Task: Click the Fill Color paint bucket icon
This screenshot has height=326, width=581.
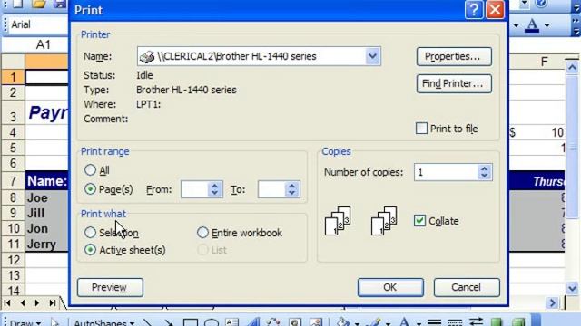Action: (342, 322)
